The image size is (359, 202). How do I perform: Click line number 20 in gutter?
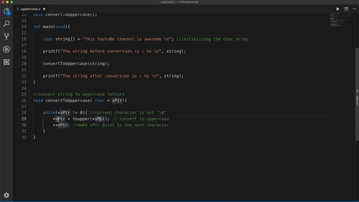coord(24,63)
